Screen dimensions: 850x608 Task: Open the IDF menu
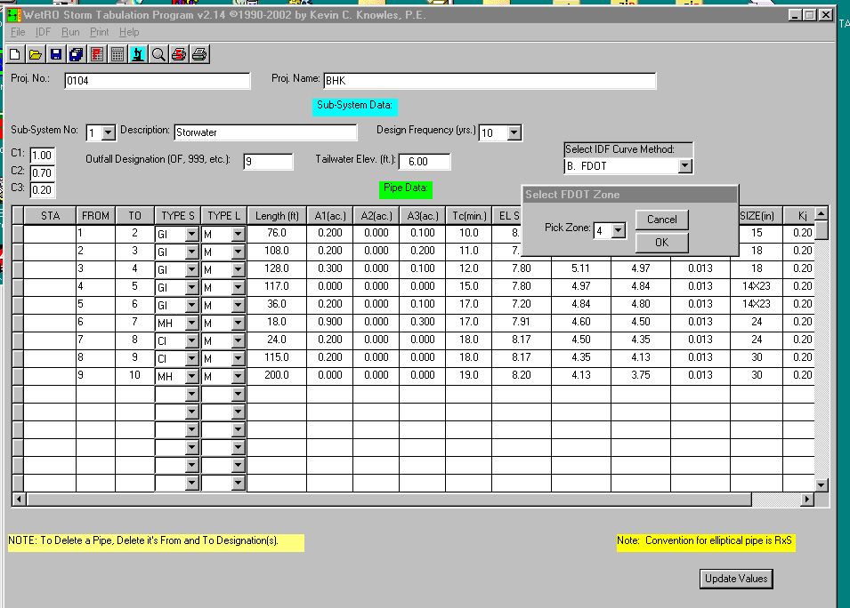click(x=43, y=32)
